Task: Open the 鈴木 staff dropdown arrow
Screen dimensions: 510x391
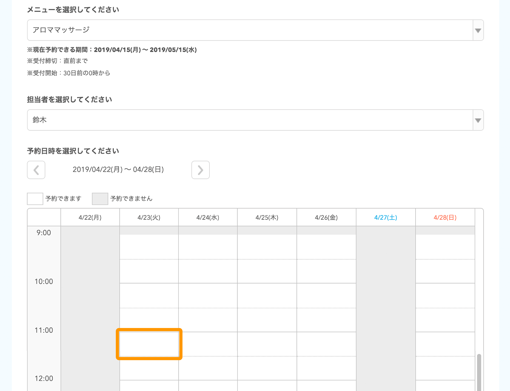Action: 478,120
